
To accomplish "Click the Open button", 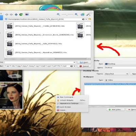I will tap(84, 62).
